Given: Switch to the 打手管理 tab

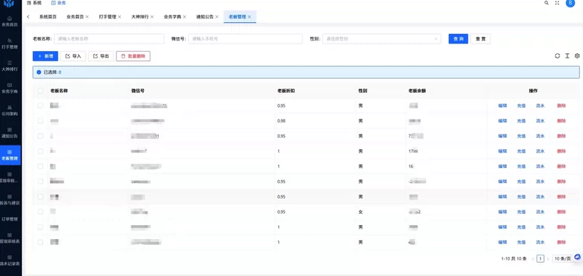Looking at the screenshot, I should coord(108,17).
